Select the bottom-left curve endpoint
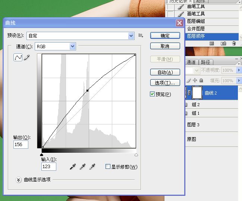 click(x=43, y=147)
